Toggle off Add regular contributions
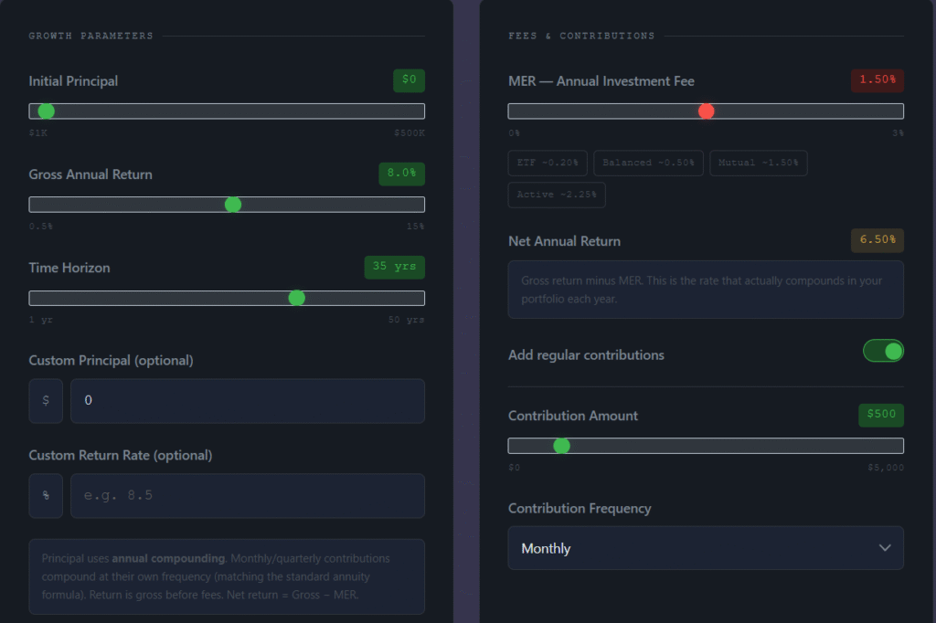Viewport: 936px width, 623px height. tap(883, 351)
